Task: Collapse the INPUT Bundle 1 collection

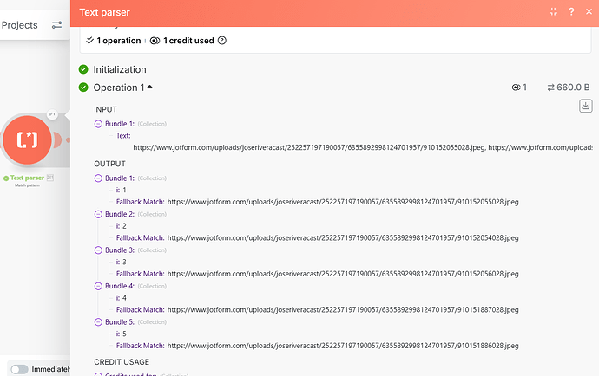Action: (x=98, y=124)
